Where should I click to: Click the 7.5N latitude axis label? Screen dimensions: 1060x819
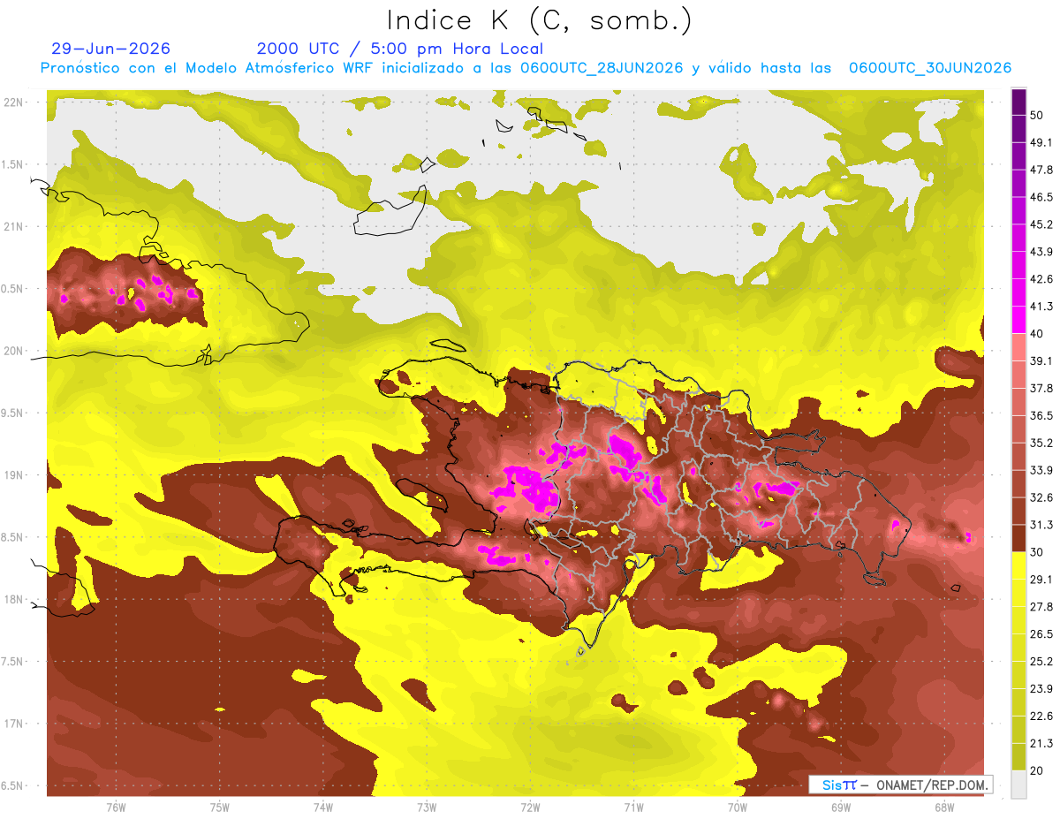pyautogui.click(x=13, y=662)
